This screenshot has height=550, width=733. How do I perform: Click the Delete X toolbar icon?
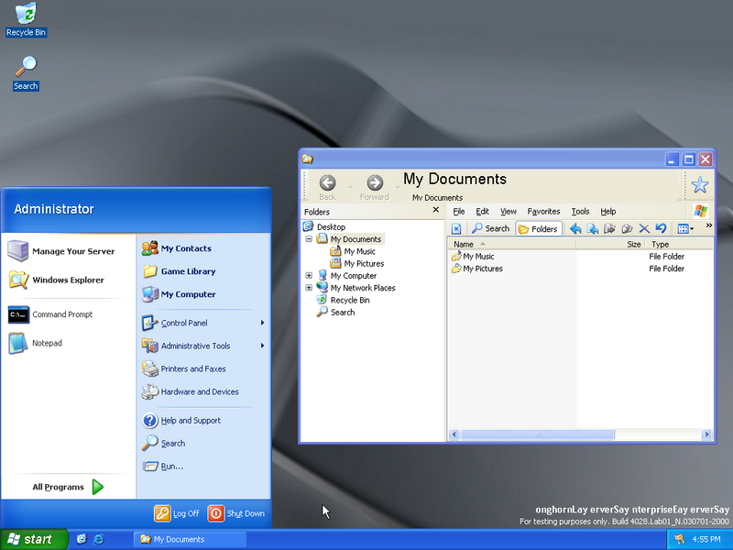click(644, 228)
